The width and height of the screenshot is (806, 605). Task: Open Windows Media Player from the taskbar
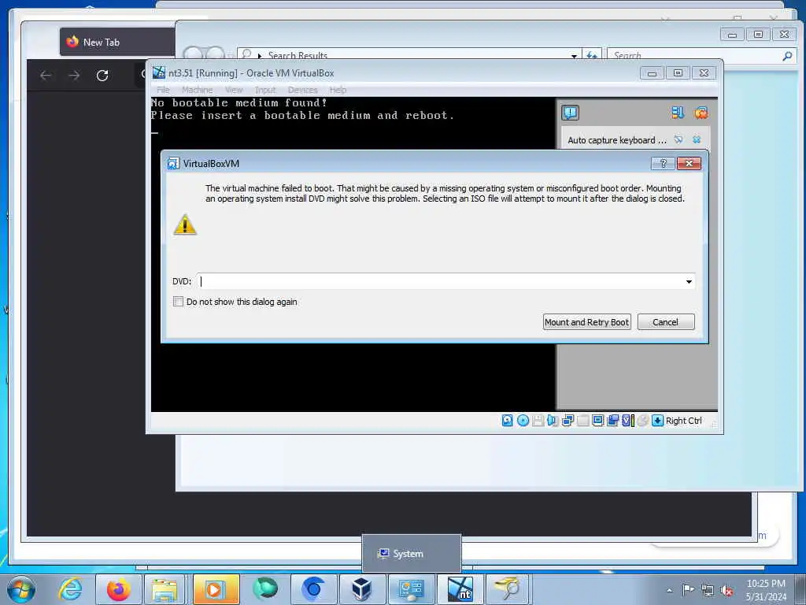click(x=215, y=589)
